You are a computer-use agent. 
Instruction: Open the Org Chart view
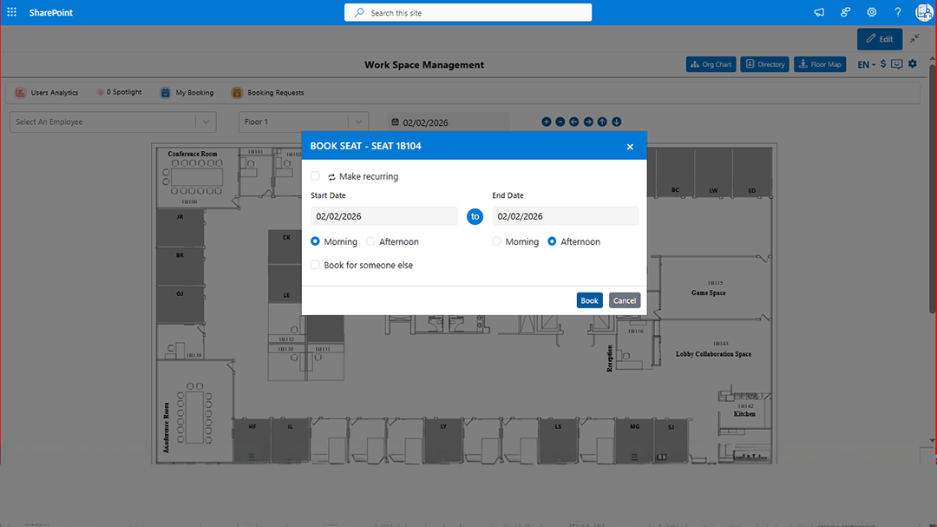(711, 63)
